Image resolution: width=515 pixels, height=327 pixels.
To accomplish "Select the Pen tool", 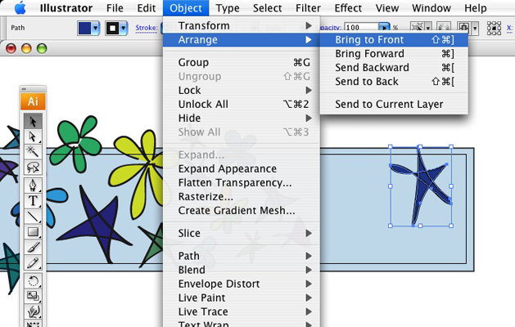I will pos(33,186).
